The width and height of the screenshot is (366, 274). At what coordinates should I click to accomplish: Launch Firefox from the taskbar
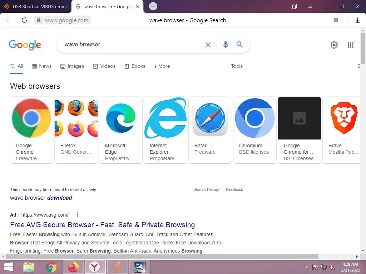(x=73, y=267)
